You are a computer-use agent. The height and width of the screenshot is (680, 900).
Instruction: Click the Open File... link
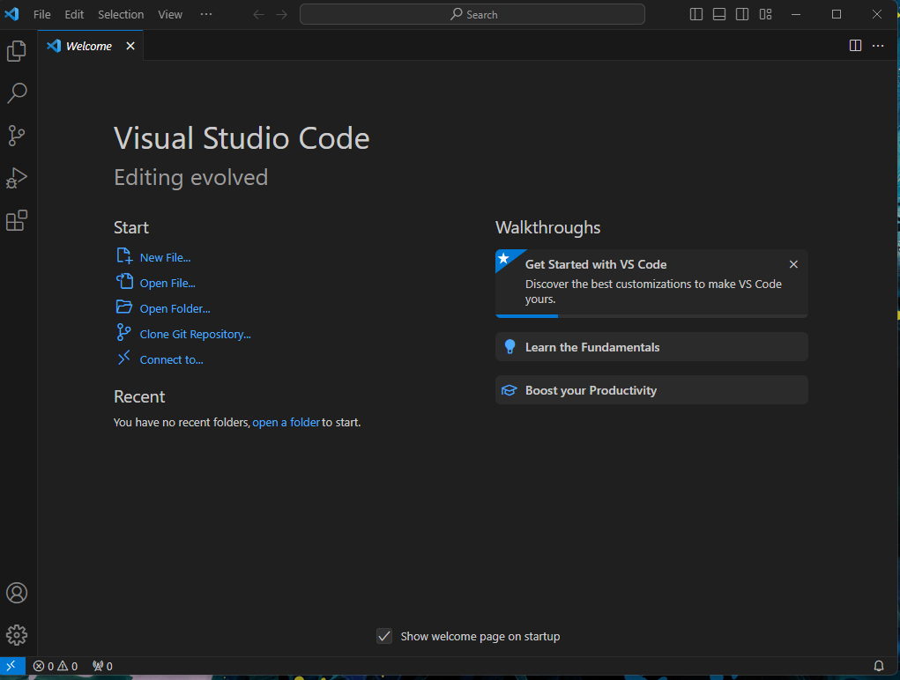click(167, 284)
